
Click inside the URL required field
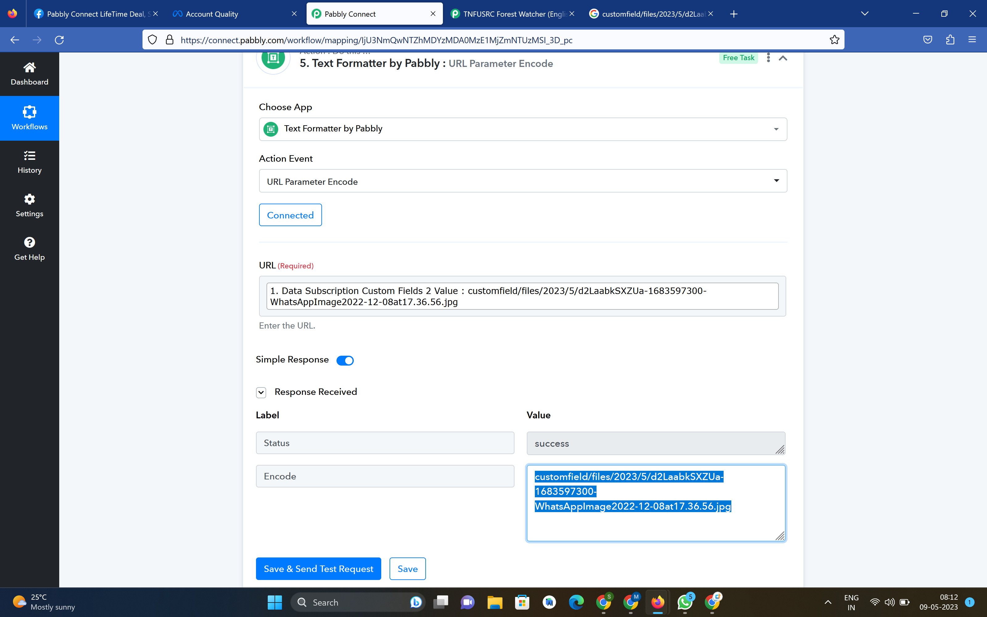pos(522,296)
